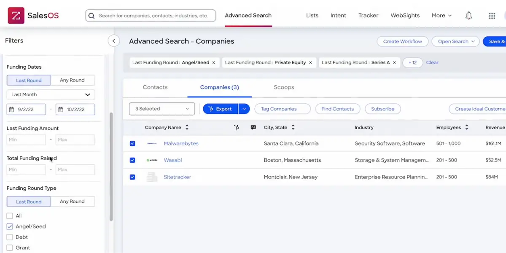
Task: Remove the Angel/Seed filter chip
Action: point(214,62)
